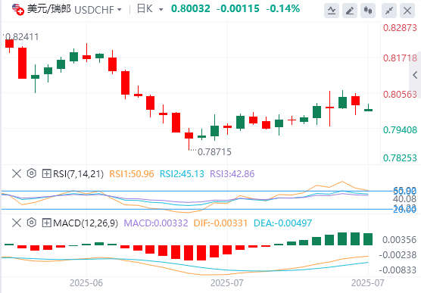
Task: Click MACD(12,26,9) indicator label
Action: (x=86, y=223)
